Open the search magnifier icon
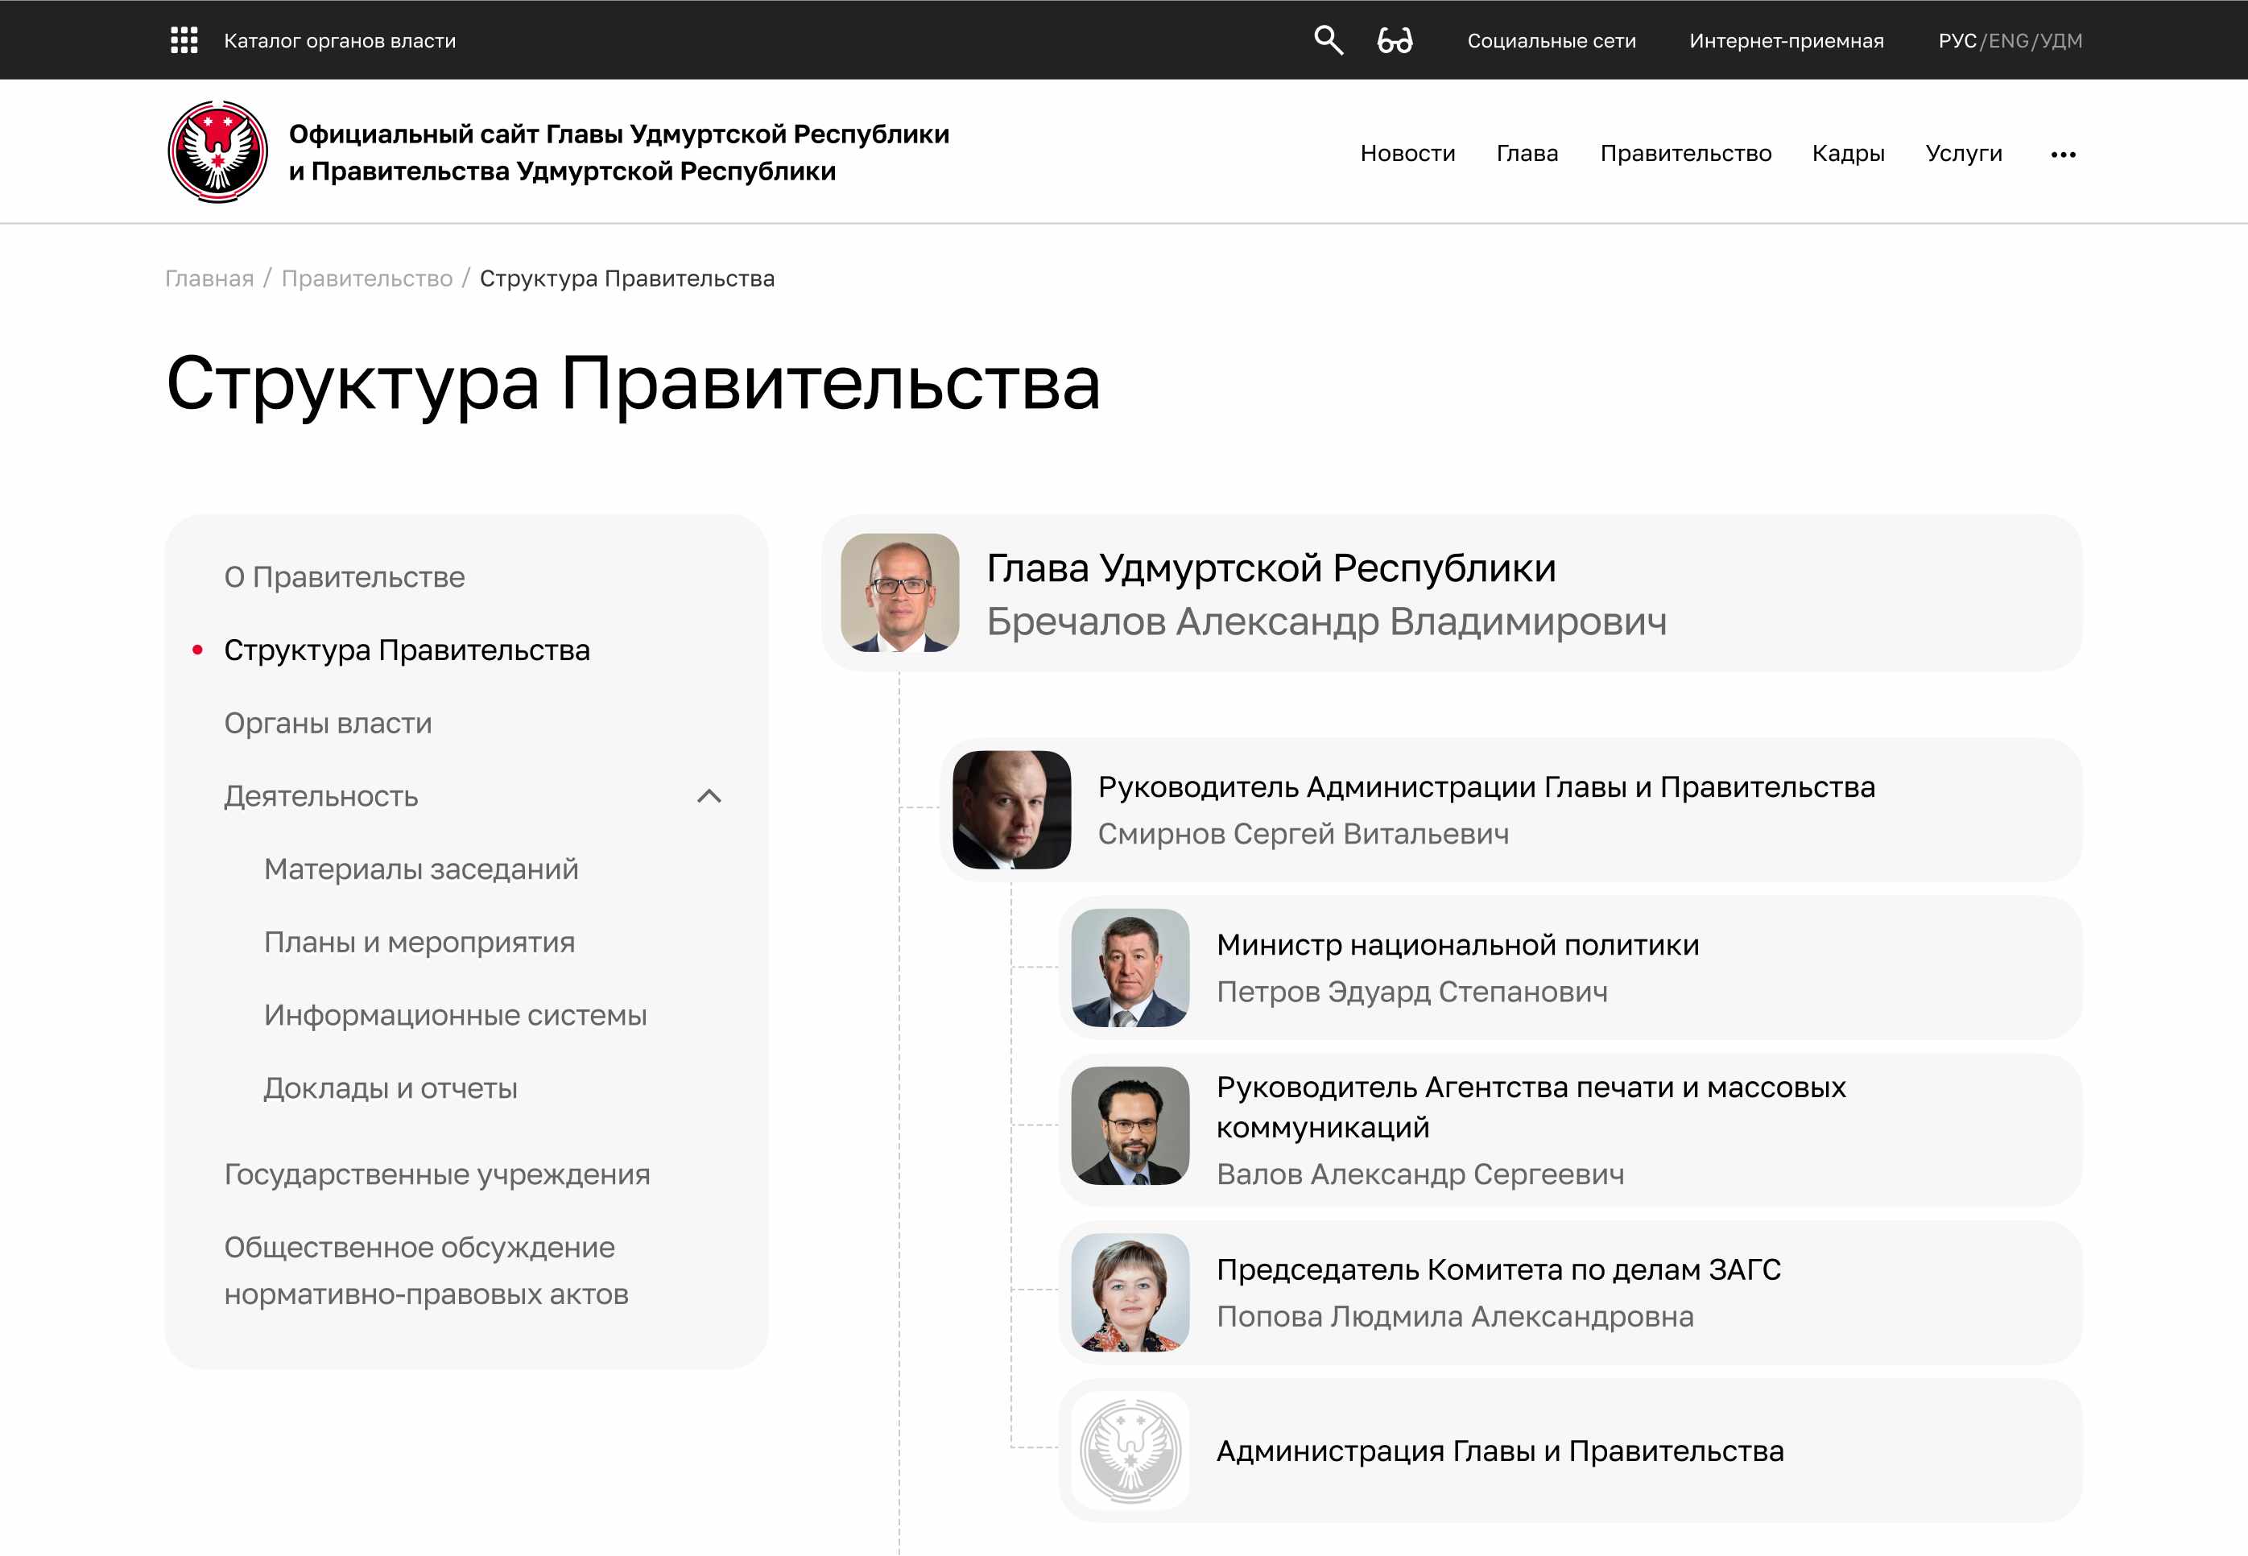The height and width of the screenshot is (1556, 2248). [x=1328, y=40]
